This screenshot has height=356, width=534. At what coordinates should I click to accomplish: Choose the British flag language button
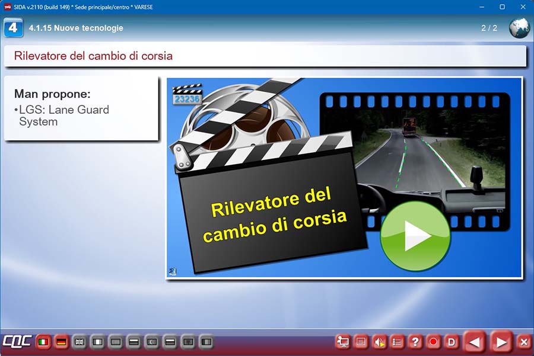tap(80, 342)
